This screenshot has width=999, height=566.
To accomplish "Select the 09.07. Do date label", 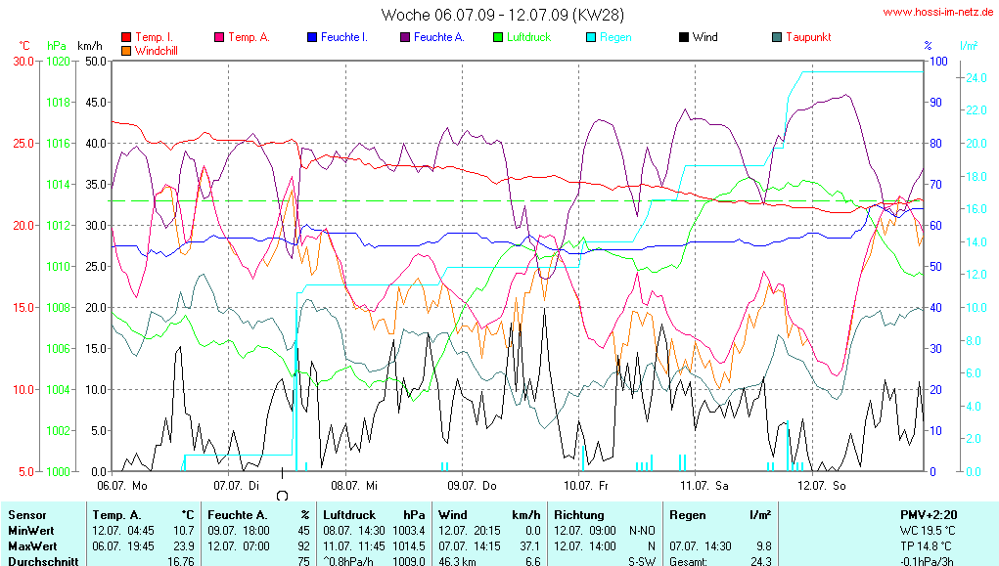I will pos(472,484).
